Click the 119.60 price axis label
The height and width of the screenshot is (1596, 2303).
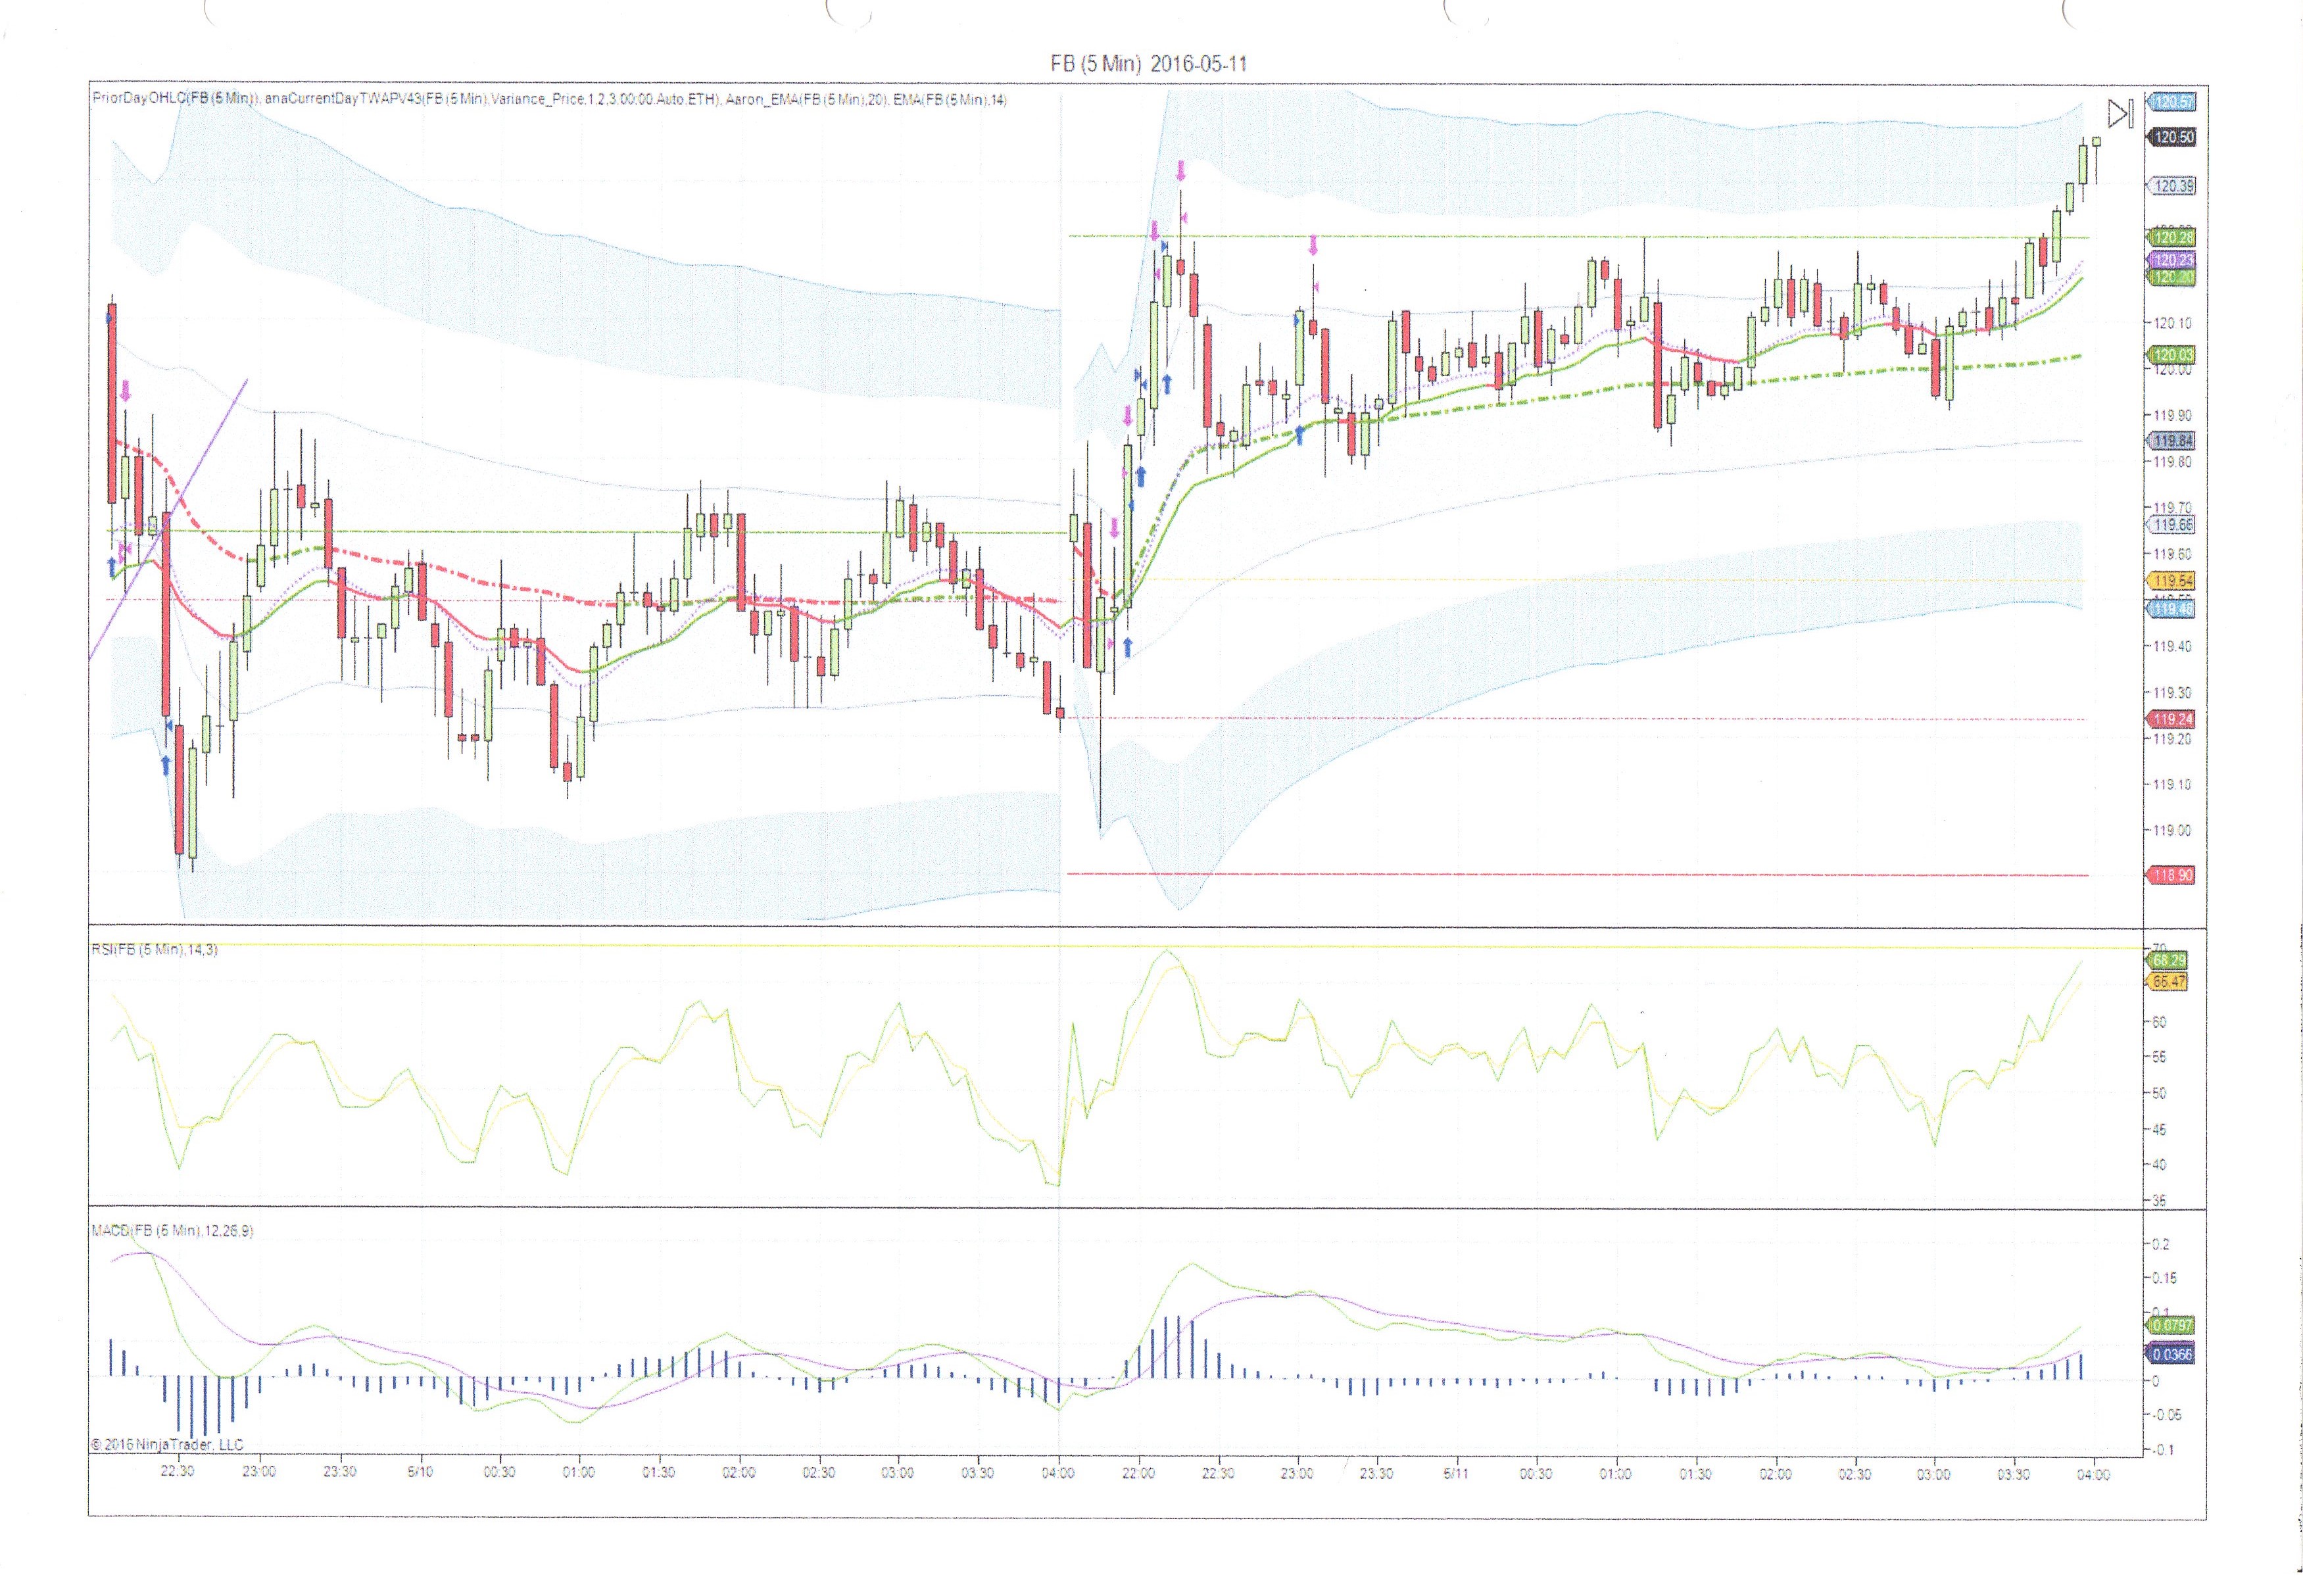pos(2173,554)
